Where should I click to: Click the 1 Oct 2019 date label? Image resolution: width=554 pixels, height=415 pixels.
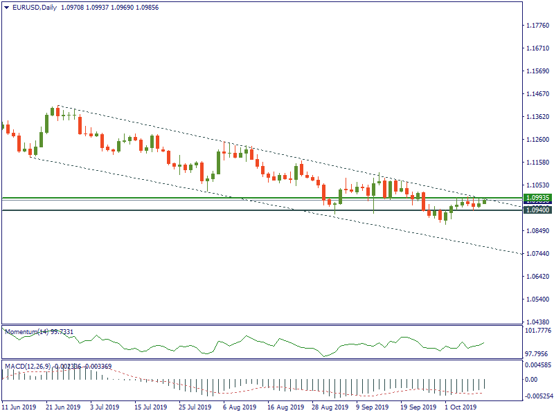click(461, 407)
